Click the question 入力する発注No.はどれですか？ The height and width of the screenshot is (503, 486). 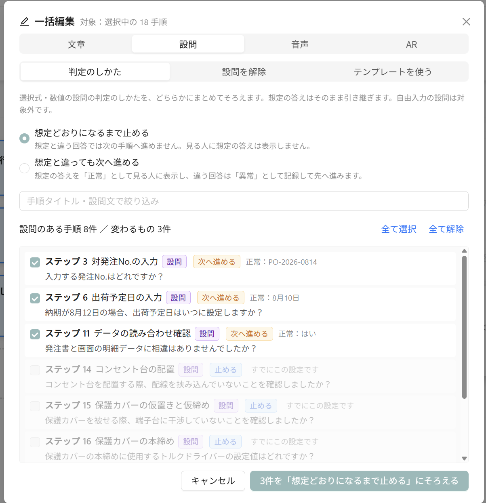click(104, 277)
